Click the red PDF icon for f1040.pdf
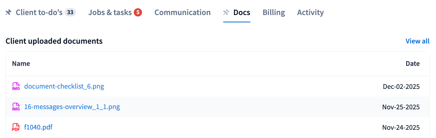 coord(16,127)
